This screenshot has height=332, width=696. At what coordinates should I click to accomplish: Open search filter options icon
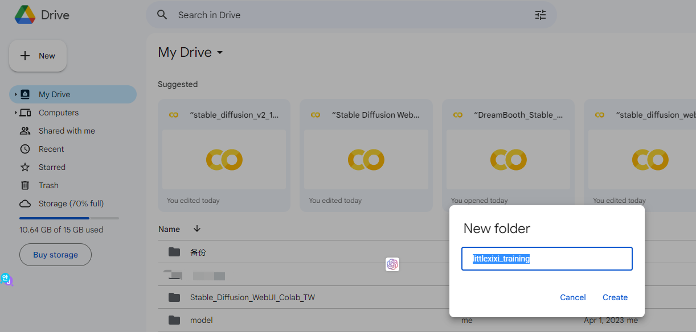click(541, 15)
